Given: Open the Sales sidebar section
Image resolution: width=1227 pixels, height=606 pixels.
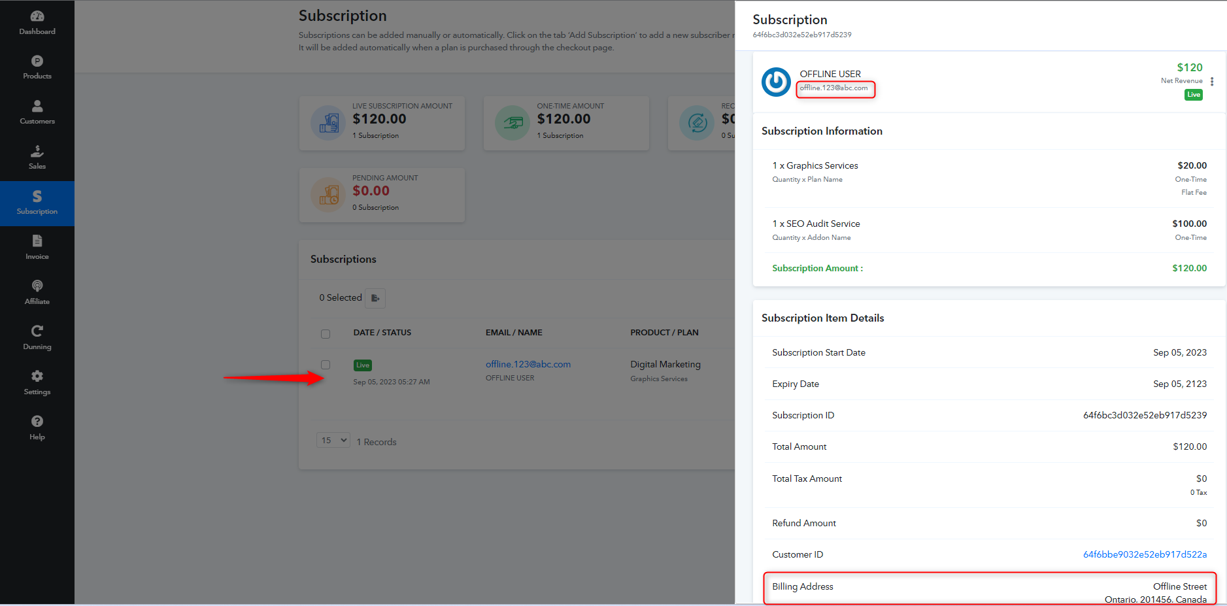Looking at the screenshot, I should point(37,158).
